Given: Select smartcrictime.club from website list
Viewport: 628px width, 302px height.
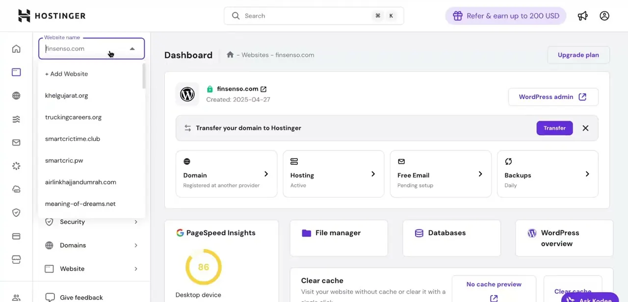Looking at the screenshot, I should tap(90, 139).
